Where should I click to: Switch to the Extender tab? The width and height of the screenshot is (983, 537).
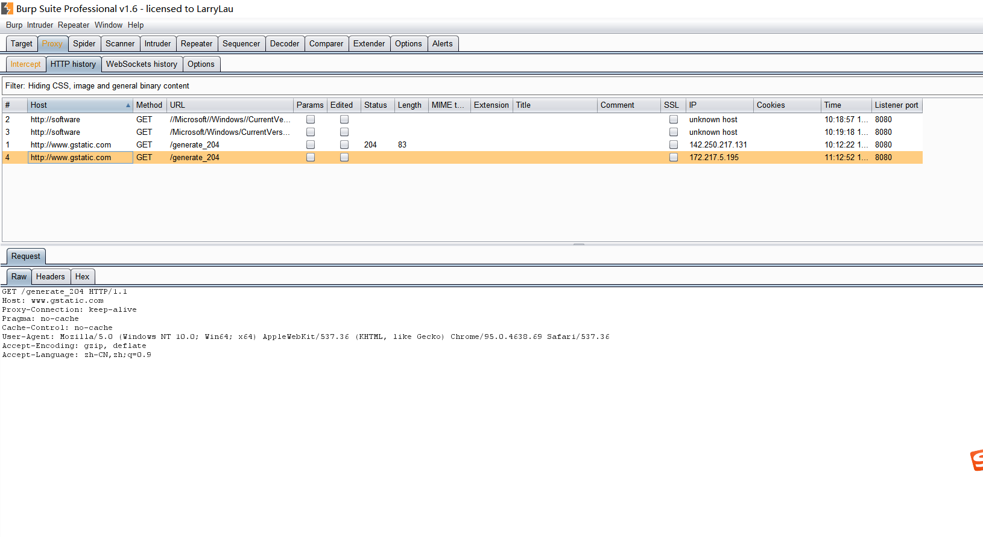point(369,43)
